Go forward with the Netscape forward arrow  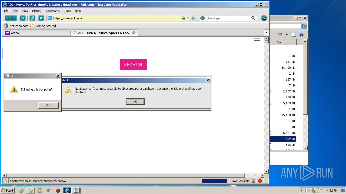14,18
